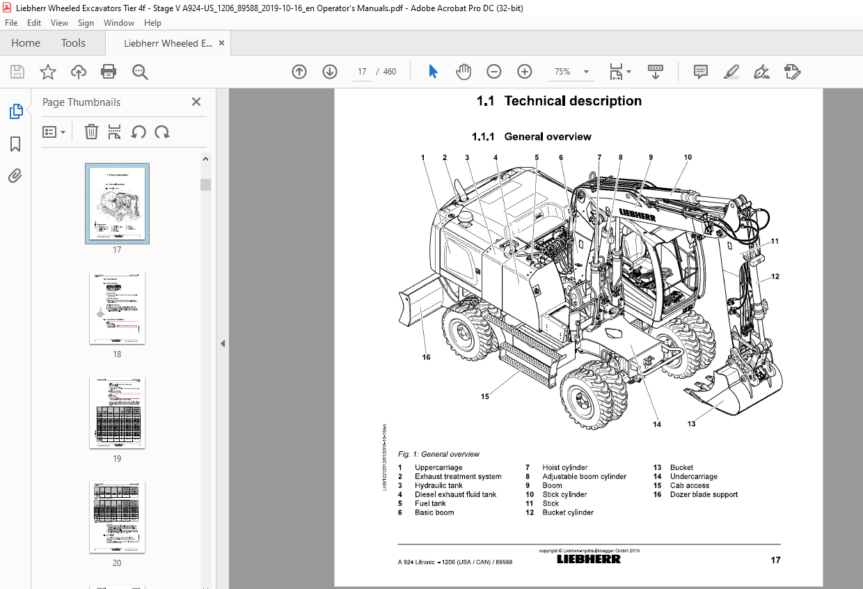Click the 'Diesel exhaust fluid tank' legend entry
The image size is (863, 589).
coord(456,494)
